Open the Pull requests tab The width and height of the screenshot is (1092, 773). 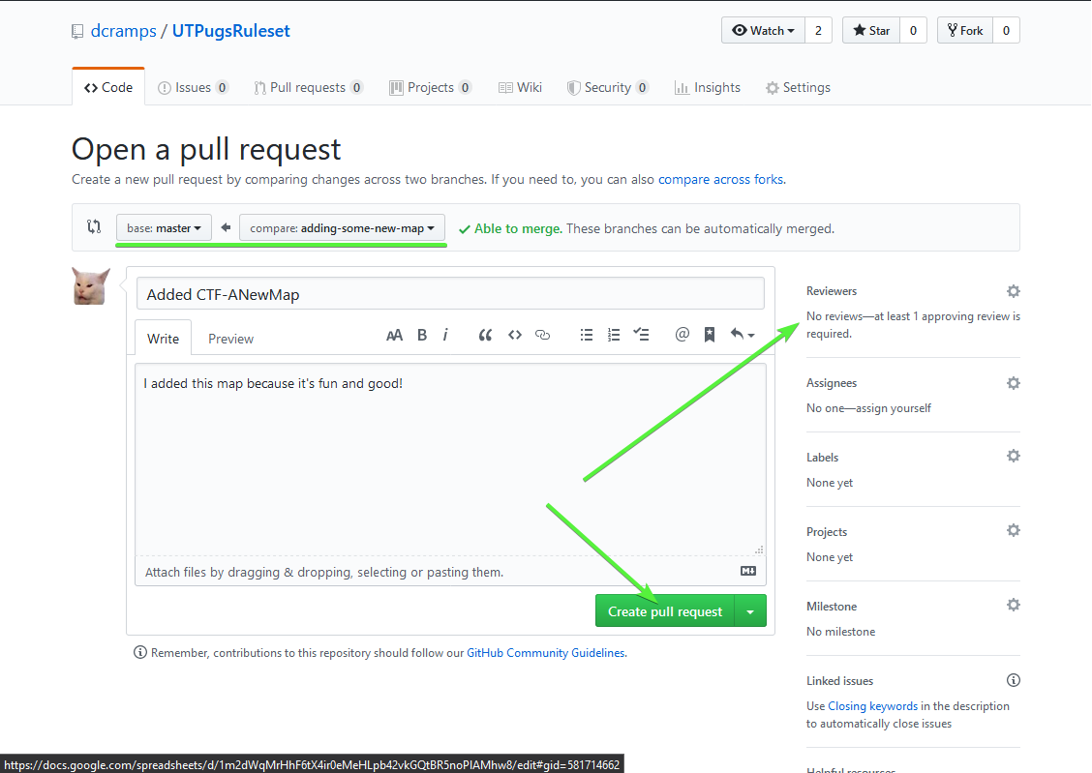(308, 88)
